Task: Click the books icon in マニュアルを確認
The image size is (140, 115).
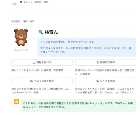Action: [31, 81]
